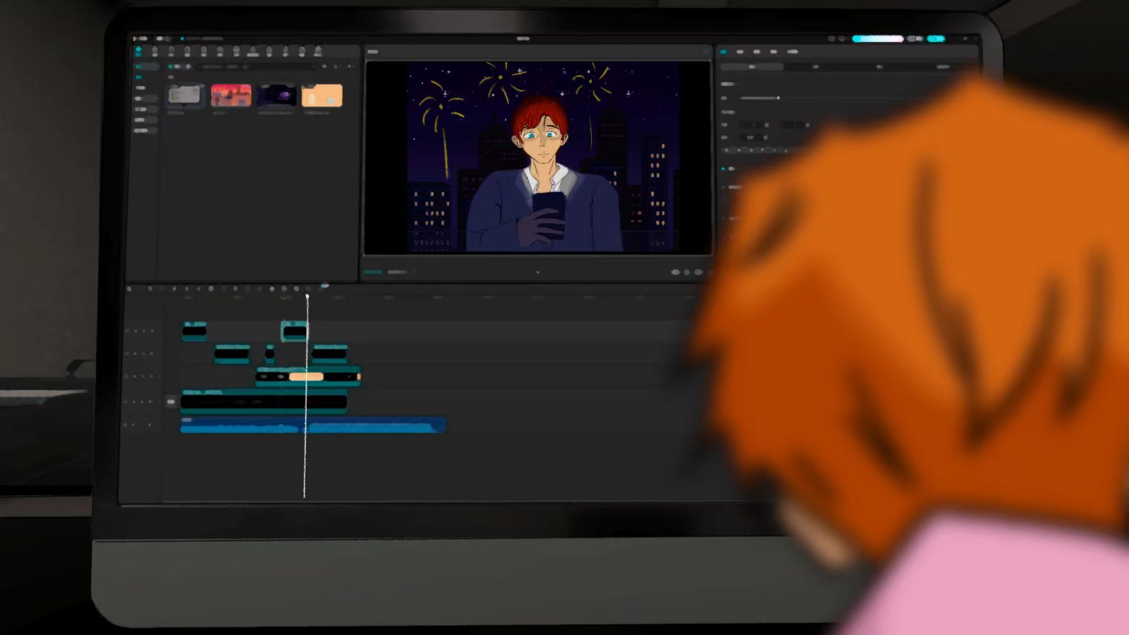The width and height of the screenshot is (1129, 635).
Task: Select the leftmost clip on the second timeline track
Action: (232, 353)
